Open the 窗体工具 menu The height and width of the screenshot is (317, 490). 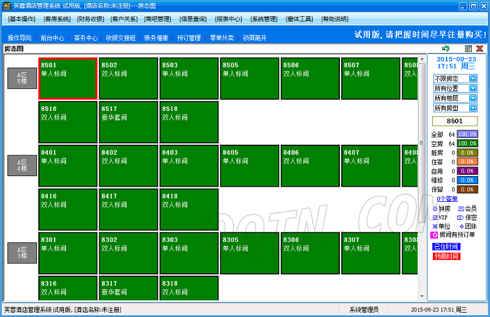point(300,19)
